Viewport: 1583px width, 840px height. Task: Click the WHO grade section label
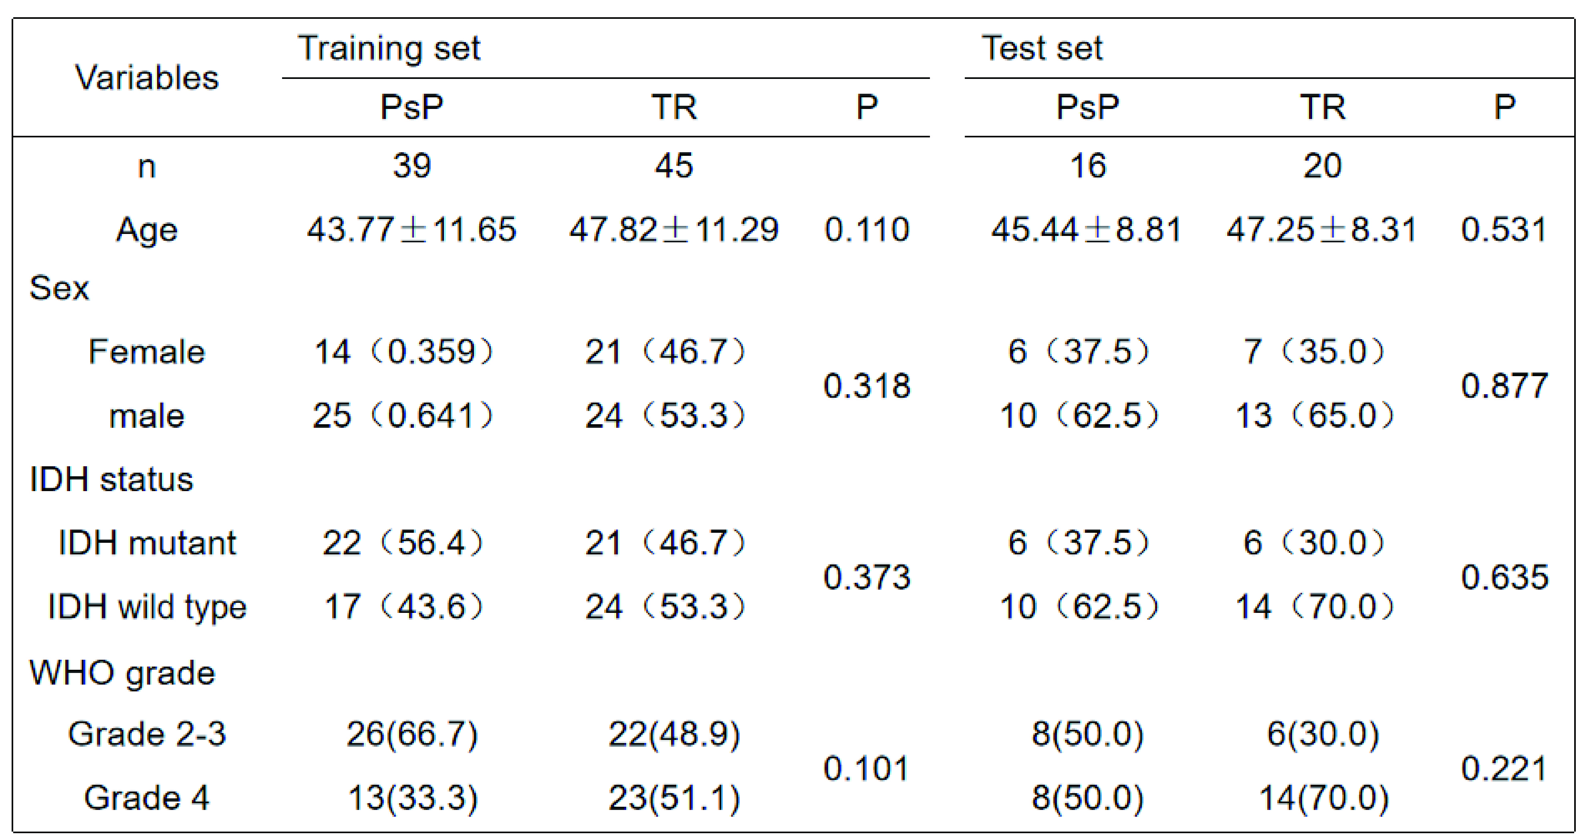click(122, 672)
